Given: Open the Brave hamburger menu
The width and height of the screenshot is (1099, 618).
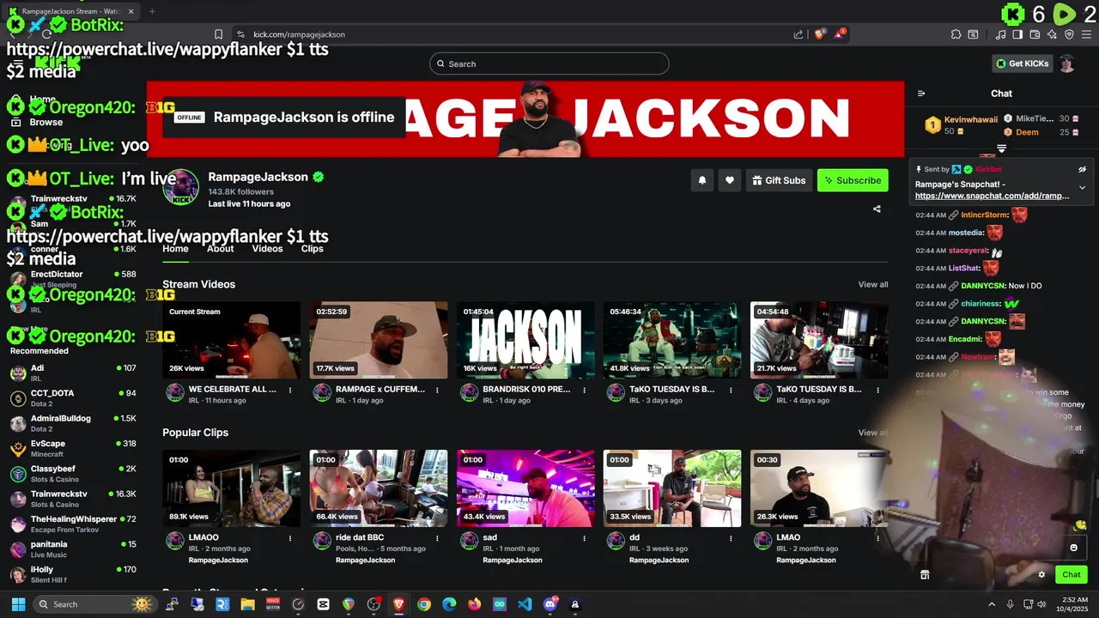Looking at the screenshot, I should coord(1086,34).
